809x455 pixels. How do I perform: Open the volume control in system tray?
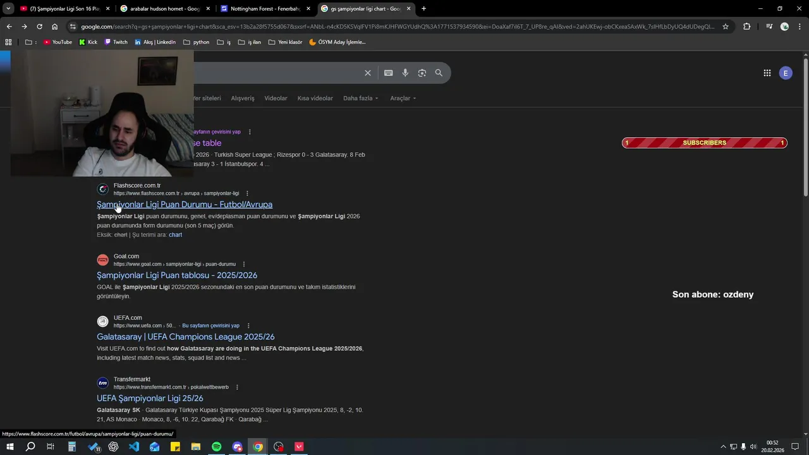coord(753,447)
